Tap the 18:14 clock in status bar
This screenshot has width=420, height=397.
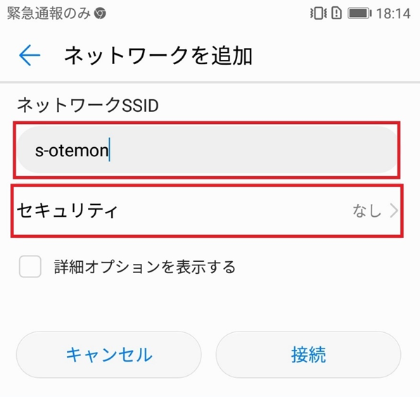pos(393,13)
